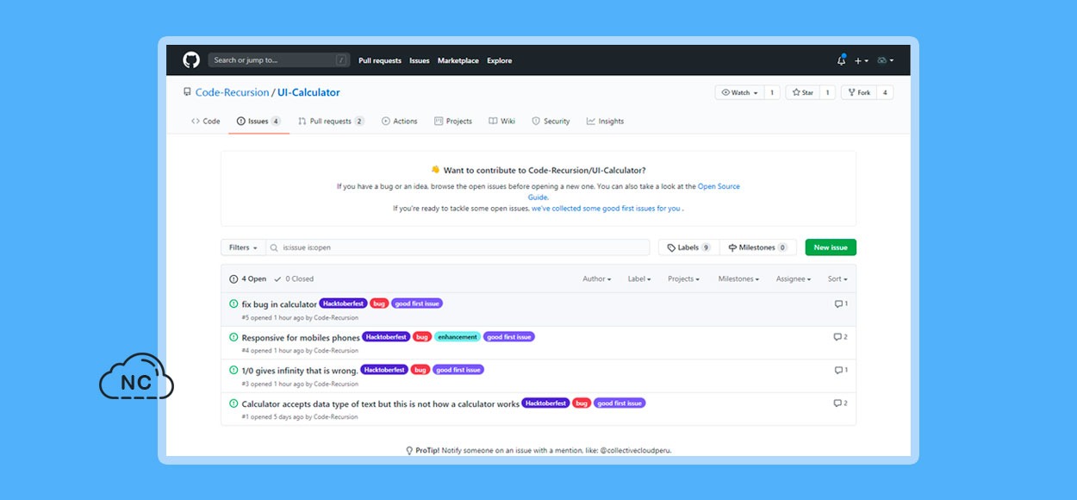Show the 0 Closed issues
Viewport: 1077px width, 500px height.
294,279
